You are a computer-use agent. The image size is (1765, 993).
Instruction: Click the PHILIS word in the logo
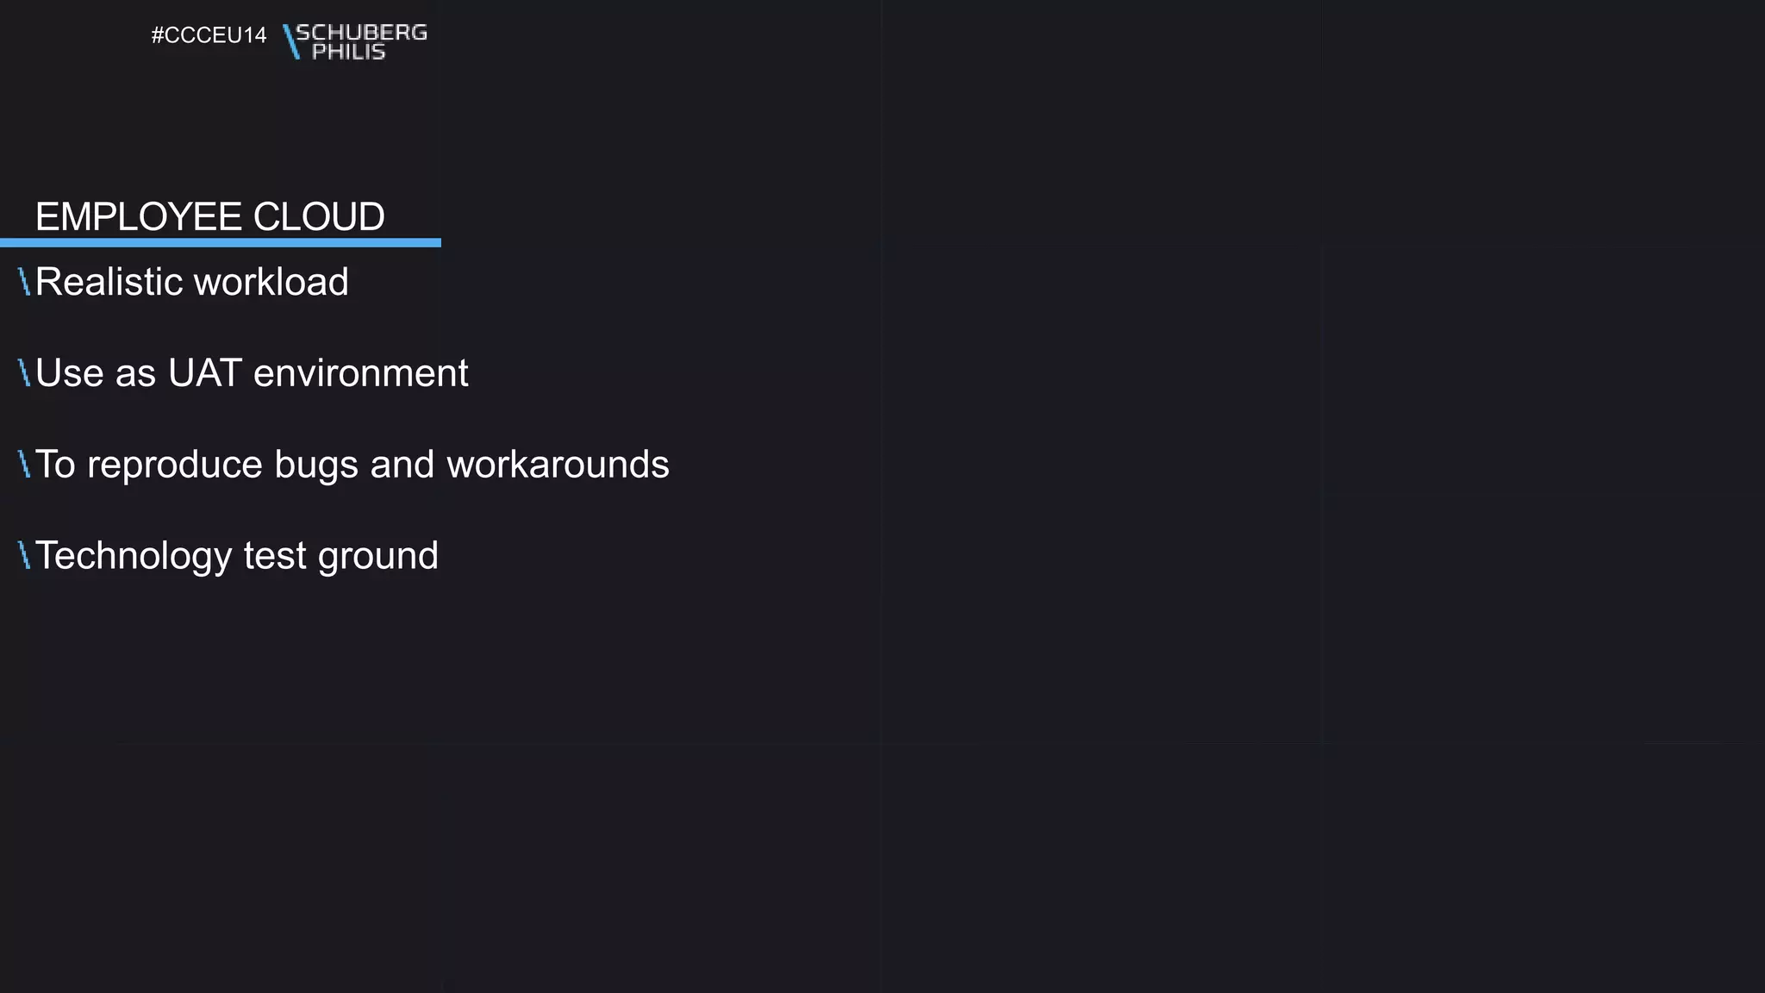(348, 52)
